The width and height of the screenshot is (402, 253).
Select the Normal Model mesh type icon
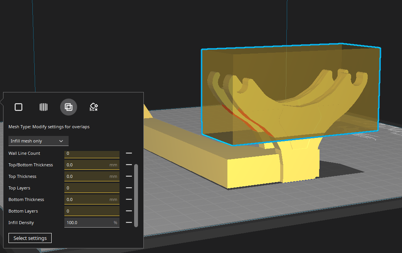(x=18, y=107)
